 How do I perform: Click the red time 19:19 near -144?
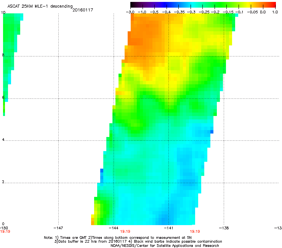125,232
